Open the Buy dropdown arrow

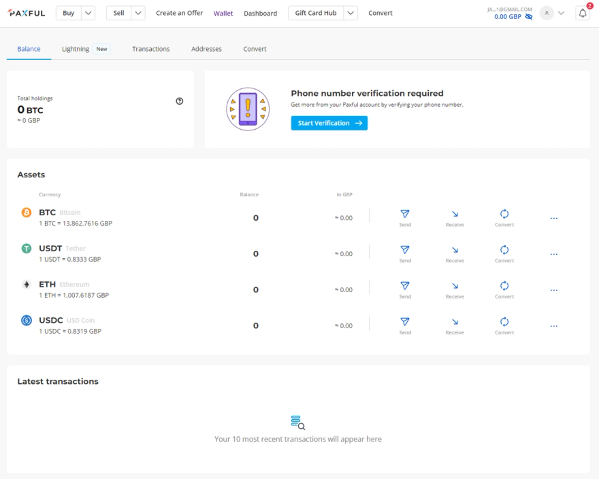pyautogui.click(x=88, y=13)
